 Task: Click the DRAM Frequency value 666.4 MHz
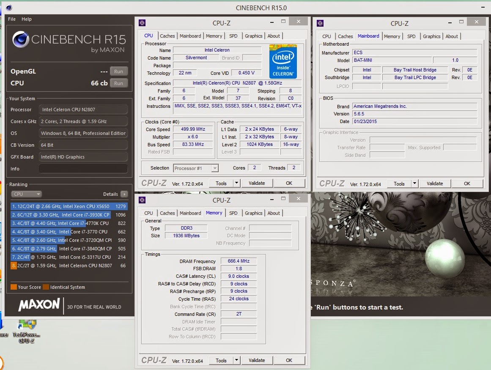point(239,261)
